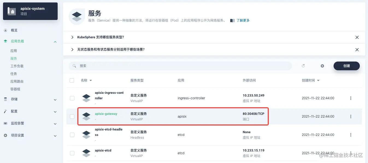Select 服务 in the sidebar
This screenshot has height=163, width=368.
pos(14,59)
